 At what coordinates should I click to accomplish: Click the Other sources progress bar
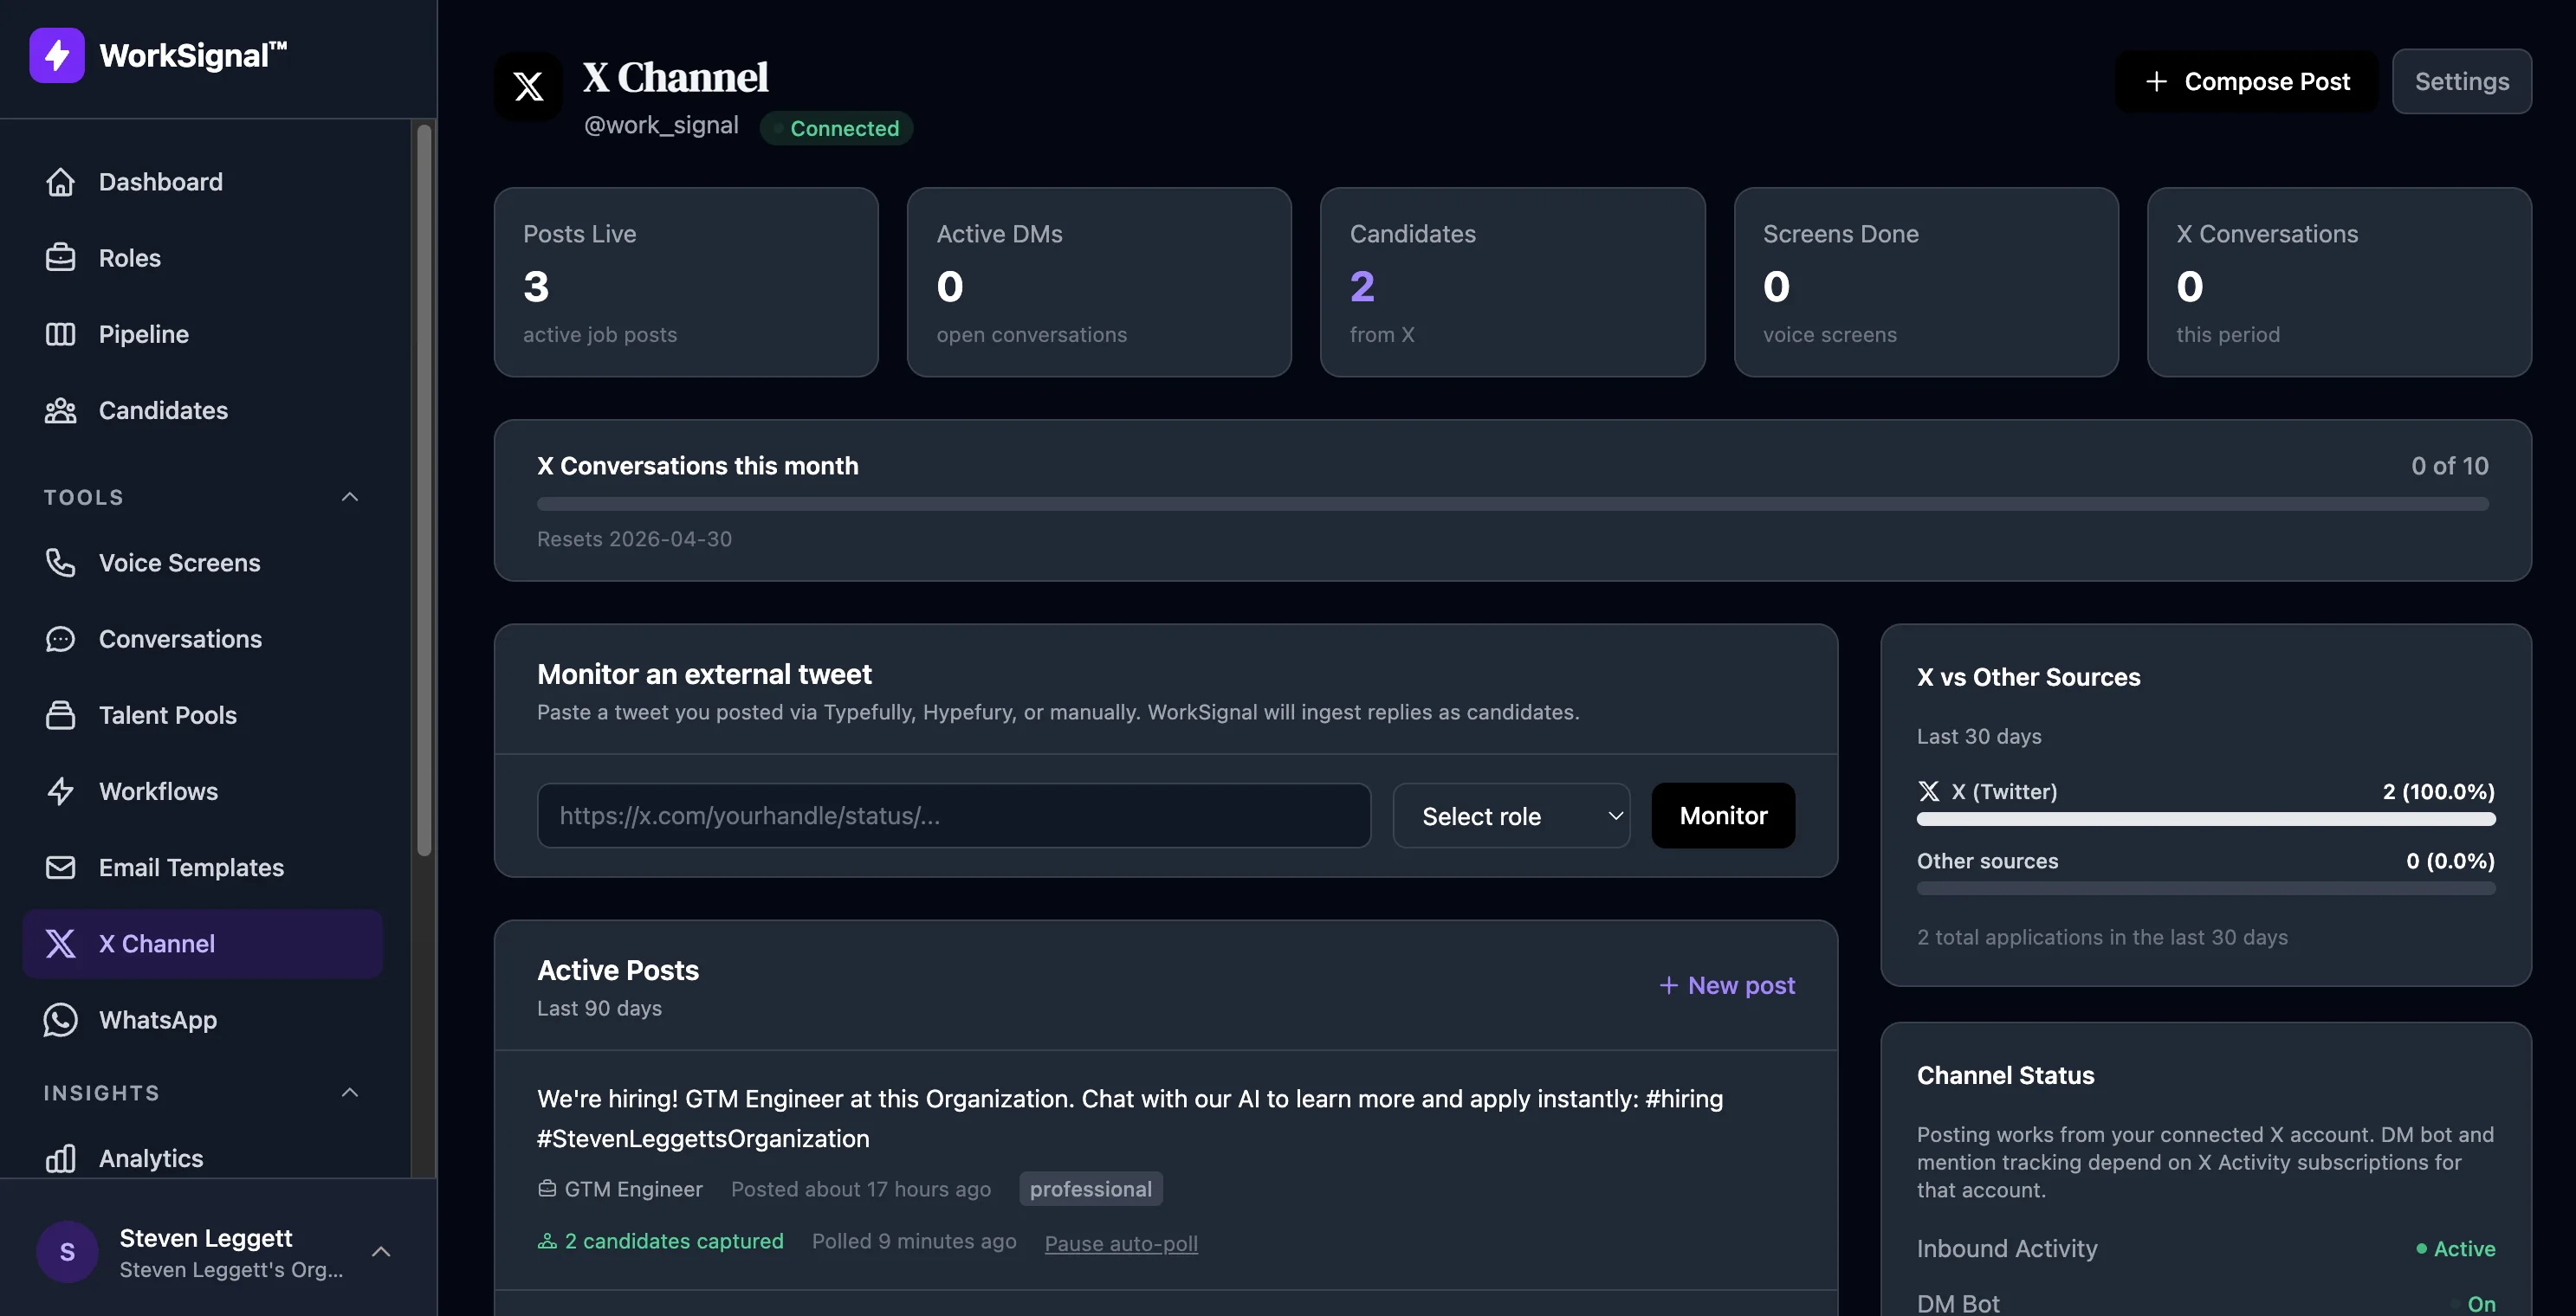[x=2205, y=887]
